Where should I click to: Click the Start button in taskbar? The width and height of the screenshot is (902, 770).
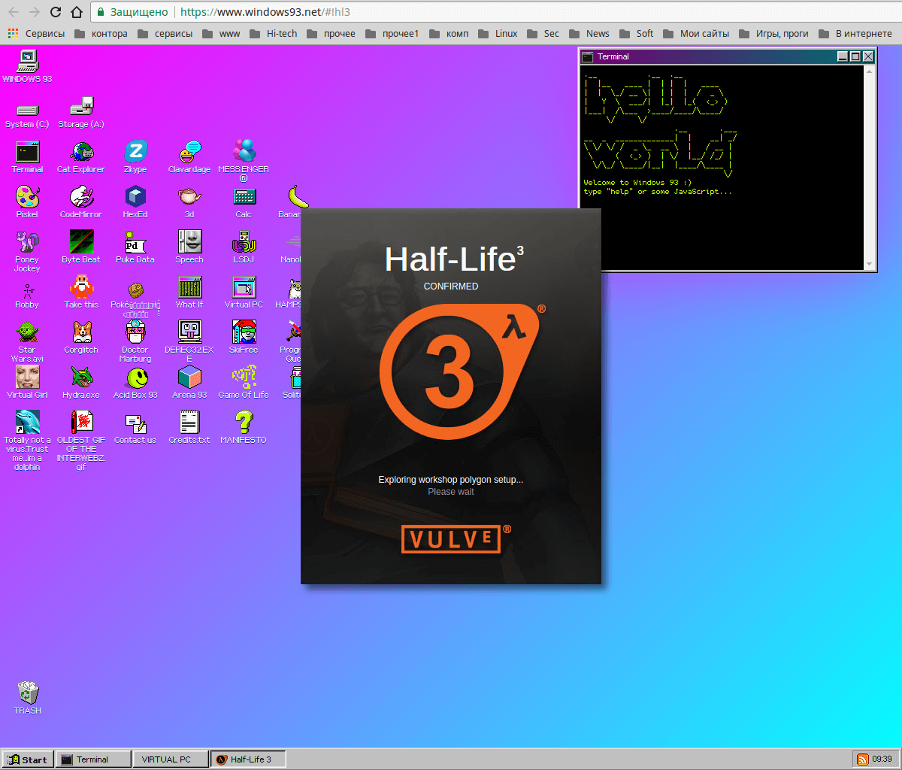[28, 759]
